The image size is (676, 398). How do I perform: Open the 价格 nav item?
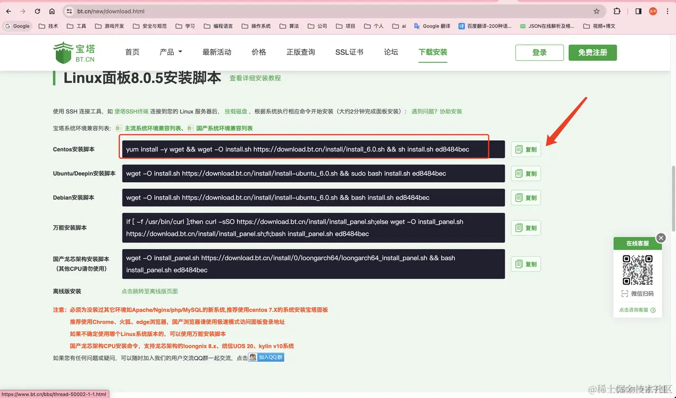[x=259, y=52]
